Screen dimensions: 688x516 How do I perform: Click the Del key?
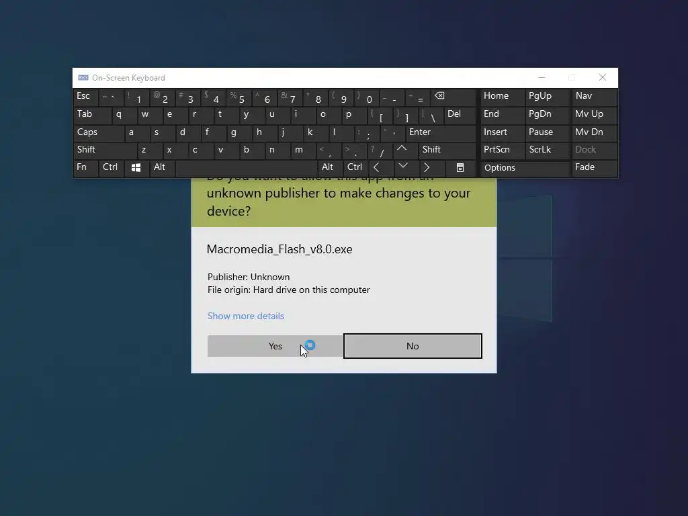pyautogui.click(x=460, y=115)
